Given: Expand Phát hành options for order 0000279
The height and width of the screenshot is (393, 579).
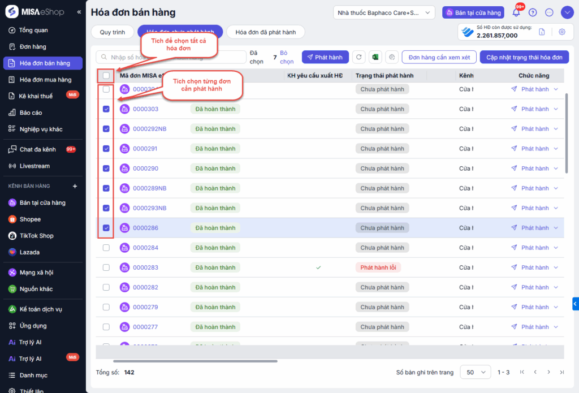Looking at the screenshot, I should click(556, 307).
